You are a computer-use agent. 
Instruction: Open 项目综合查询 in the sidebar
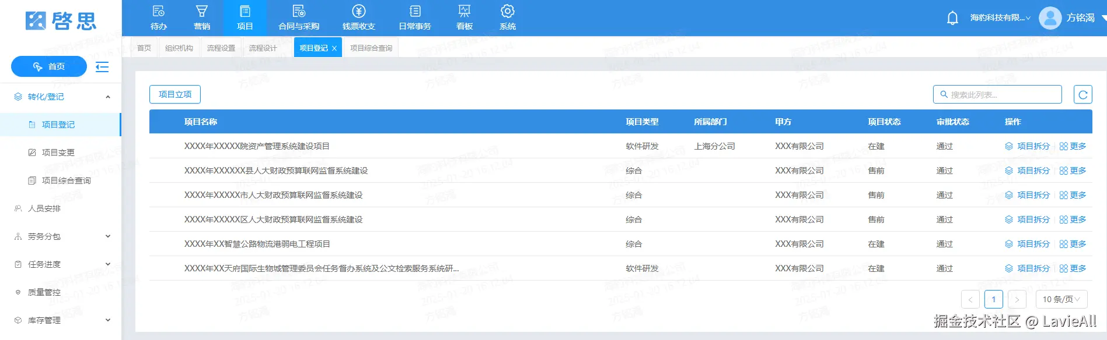click(61, 180)
